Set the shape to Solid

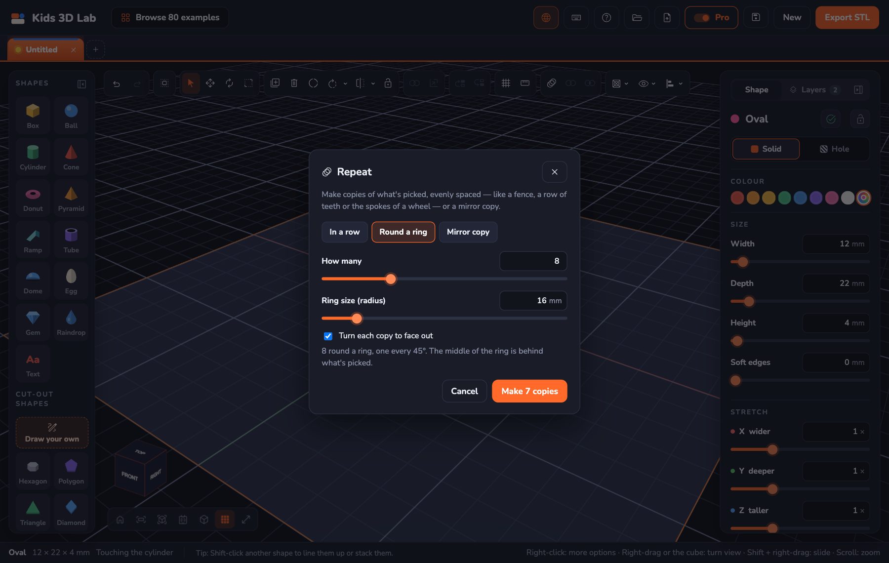(x=766, y=149)
